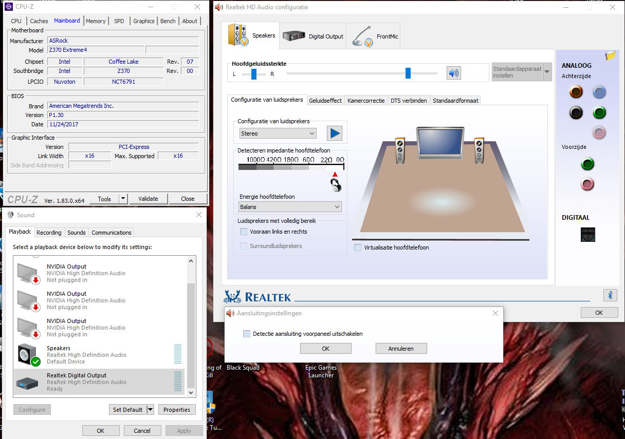Image resolution: width=625 pixels, height=439 pixels.
Task: Open the Memory tab in CPU-Z
Action: tap(96, 21)
